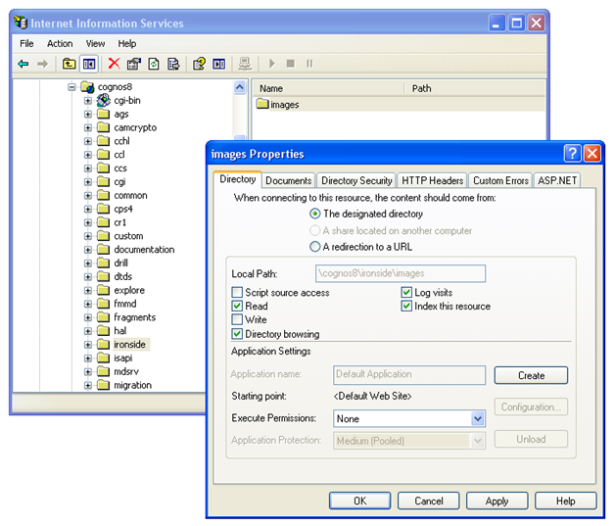Viewport: 615px width, 526px height.
Task: Select the mdsrv tree item
Action: point(126,371)
